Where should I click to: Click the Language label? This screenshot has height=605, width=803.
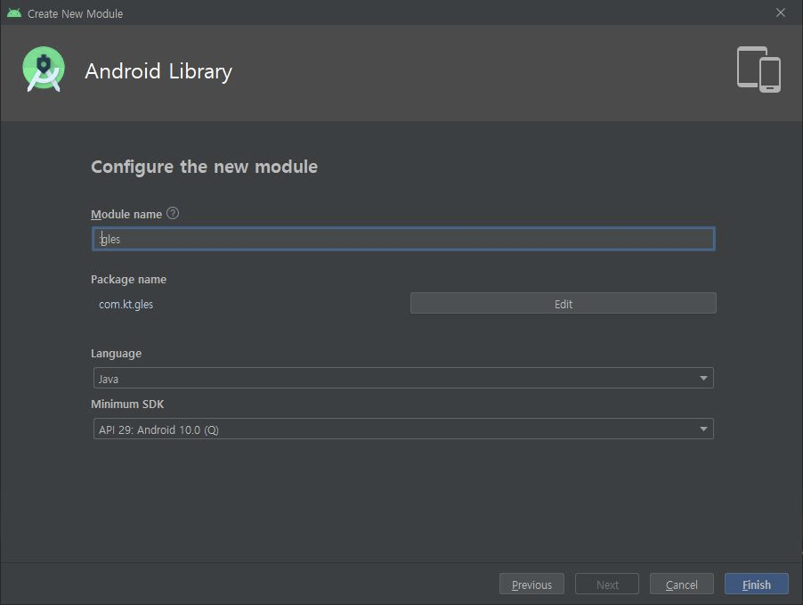click(x=117, y=353)
